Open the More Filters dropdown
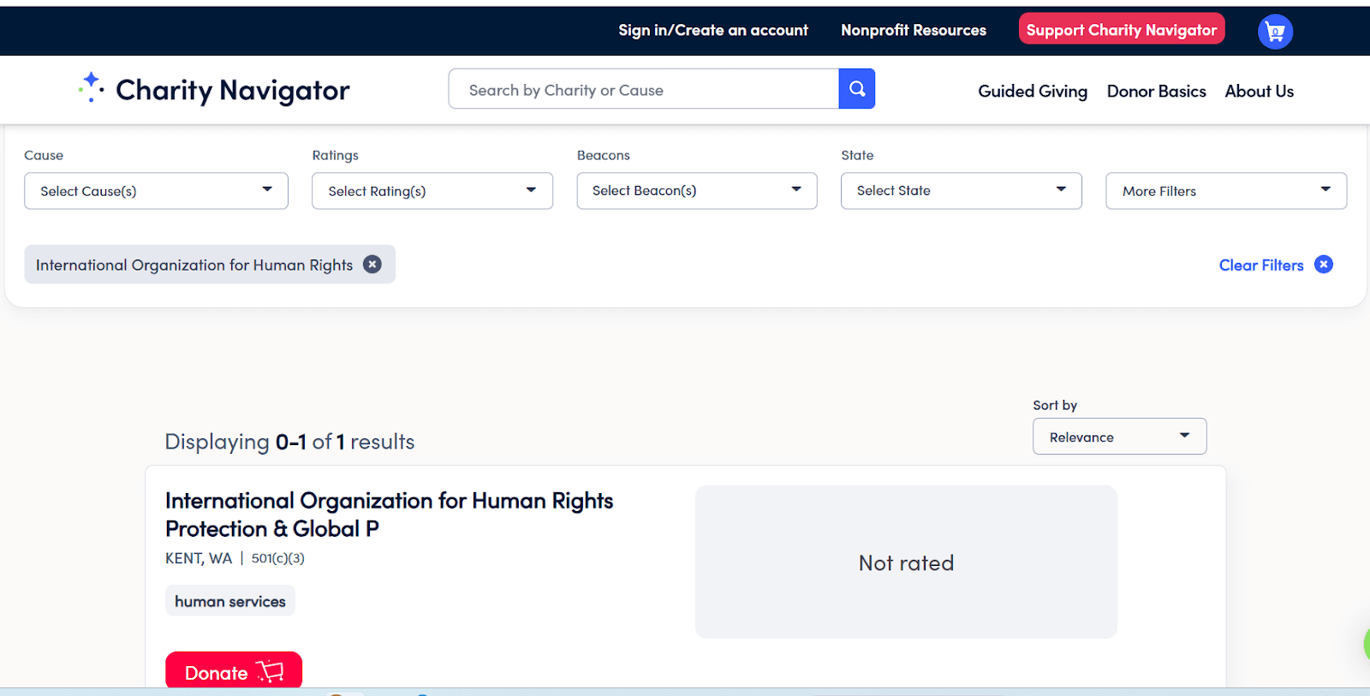Viewport: 1370px width, 696px height. pyautogui.click(x=1225, y=190)
